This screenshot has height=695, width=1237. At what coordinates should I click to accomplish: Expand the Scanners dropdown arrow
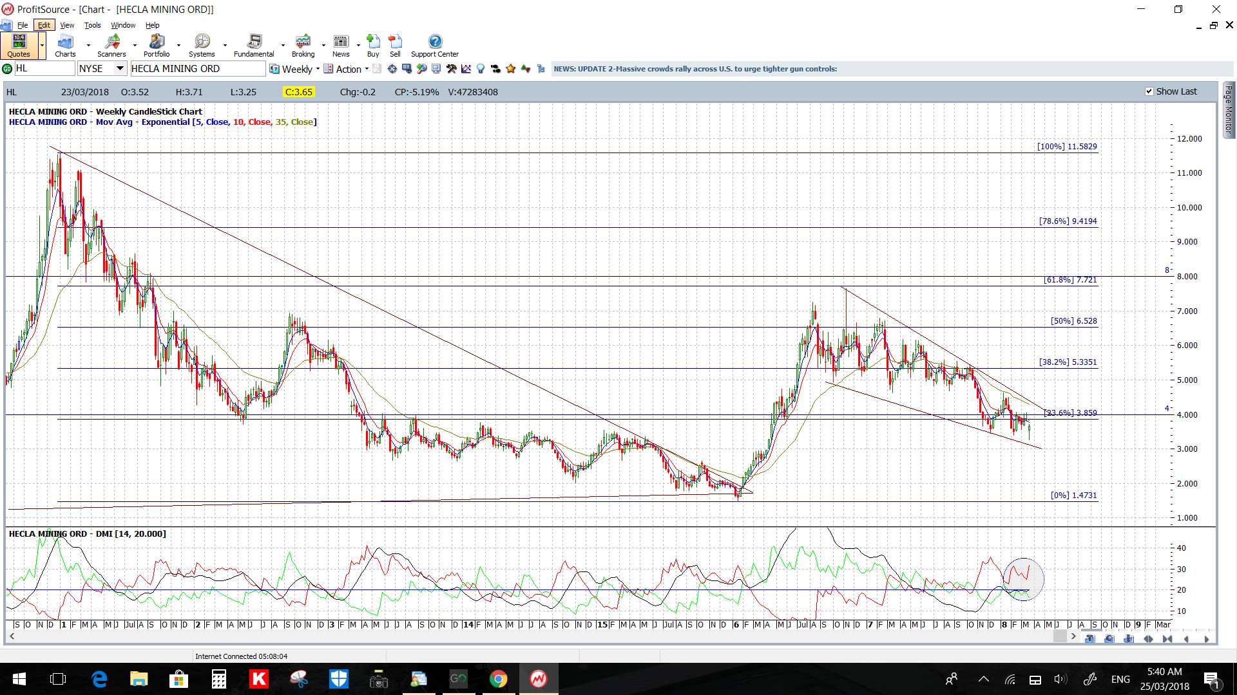(x=135, y=45)
